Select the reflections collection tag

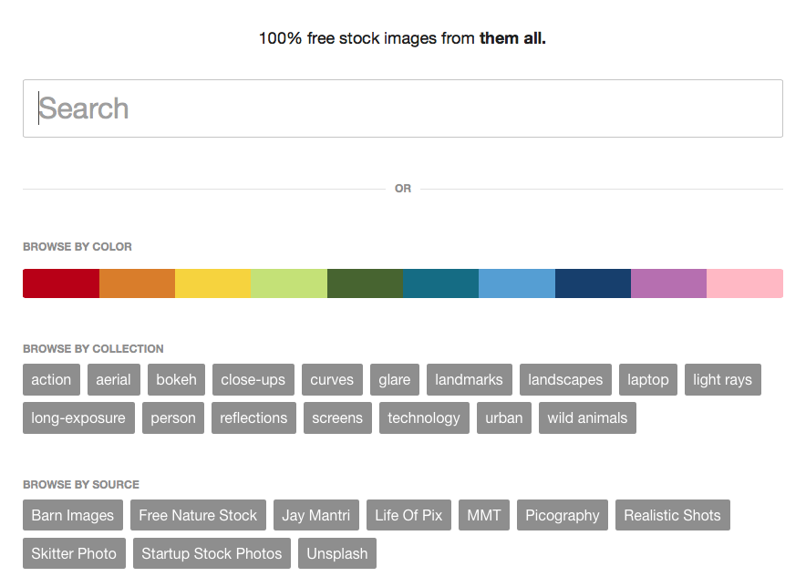(x=254, y=417)
